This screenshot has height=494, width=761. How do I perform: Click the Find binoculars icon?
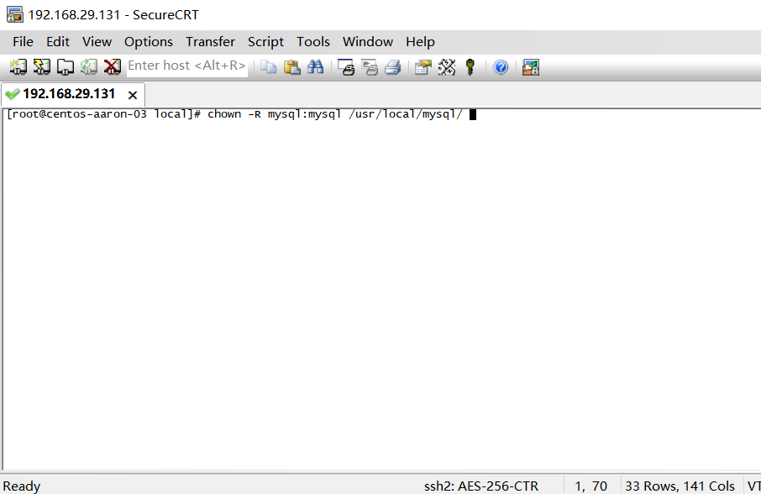[316, 67]
